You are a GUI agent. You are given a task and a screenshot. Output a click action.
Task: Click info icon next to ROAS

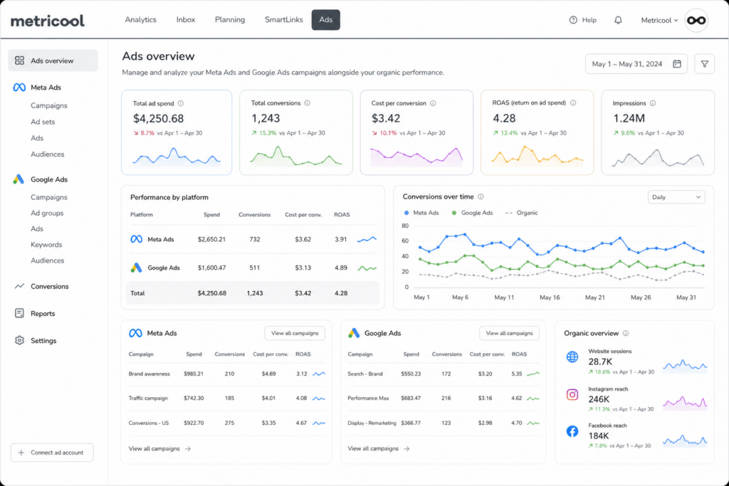tap(573, 102)
